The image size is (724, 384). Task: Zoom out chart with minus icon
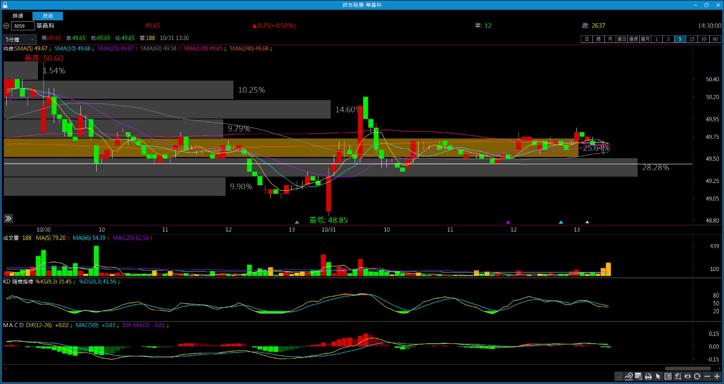click(x=707, y=377)
